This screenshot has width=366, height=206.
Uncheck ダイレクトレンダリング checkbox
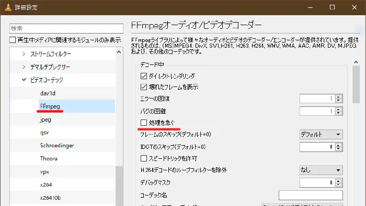144,76
